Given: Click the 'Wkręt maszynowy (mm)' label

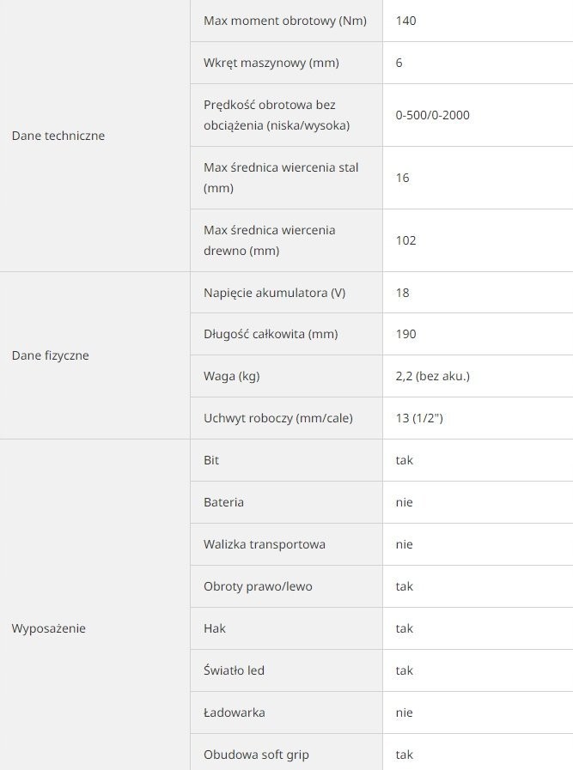Looking at the screenshot, I should pos(271,63).
